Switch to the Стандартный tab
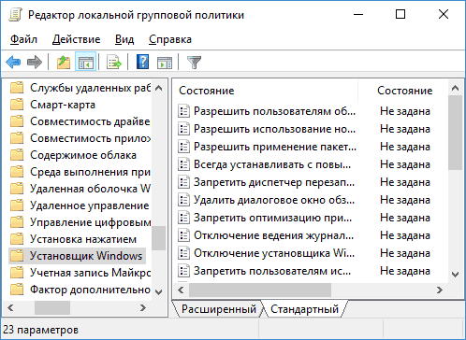 (304, 309)
